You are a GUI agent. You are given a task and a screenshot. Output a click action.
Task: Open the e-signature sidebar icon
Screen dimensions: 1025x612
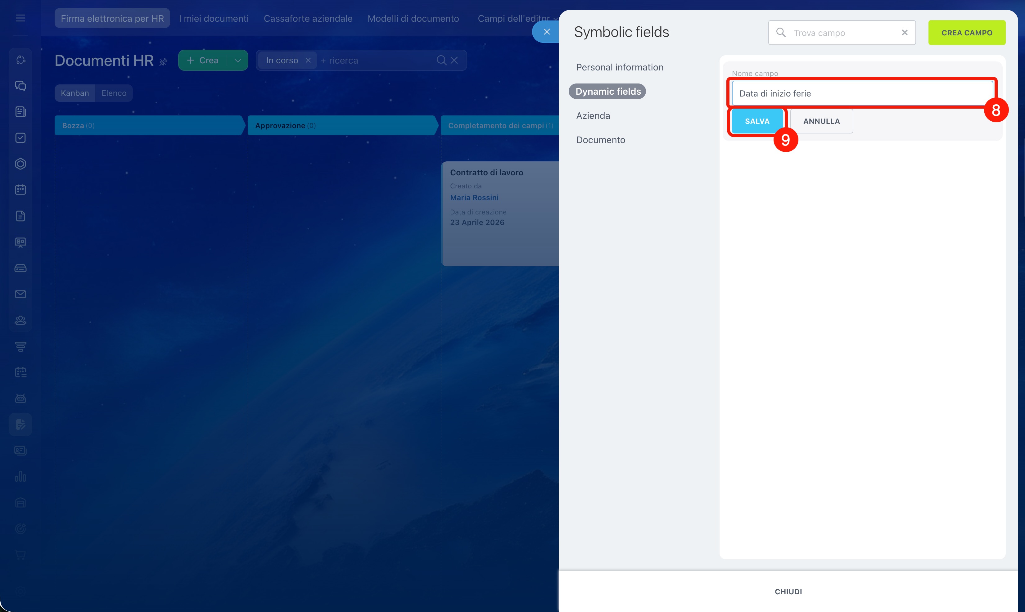[20, 424]
